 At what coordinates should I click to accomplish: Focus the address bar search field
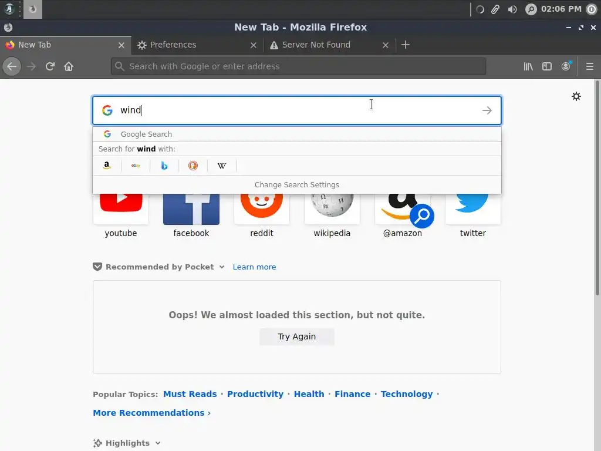pos(298,66)
